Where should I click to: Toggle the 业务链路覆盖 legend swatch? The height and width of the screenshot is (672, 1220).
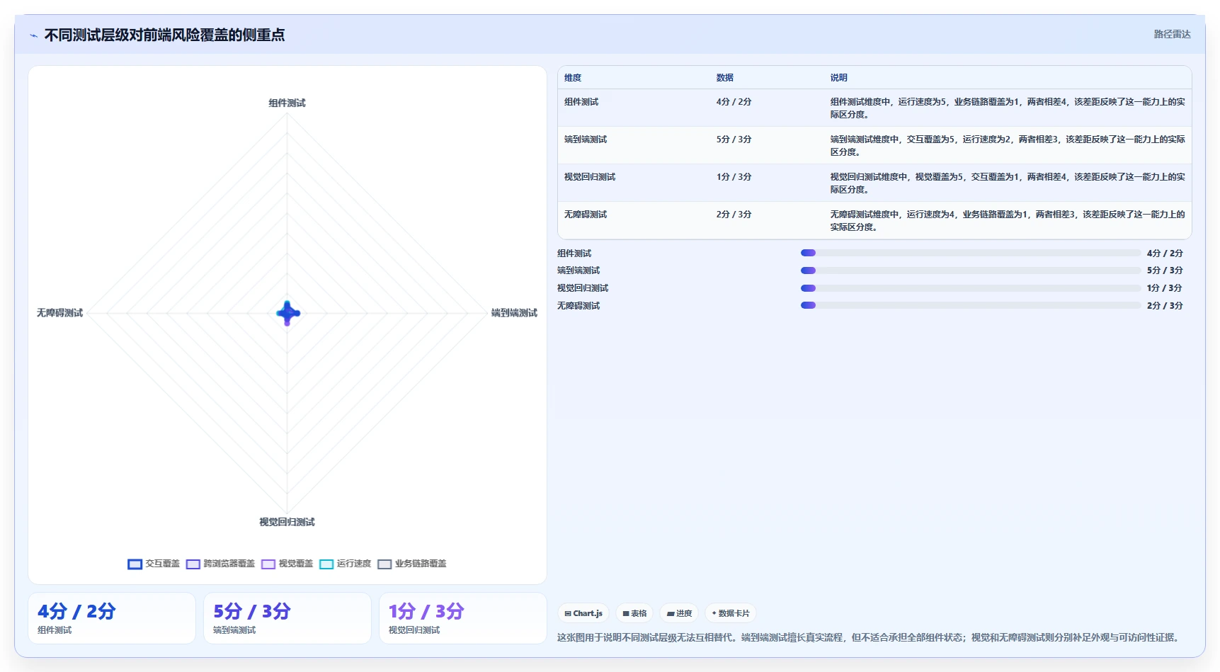[x=384, y=564]
